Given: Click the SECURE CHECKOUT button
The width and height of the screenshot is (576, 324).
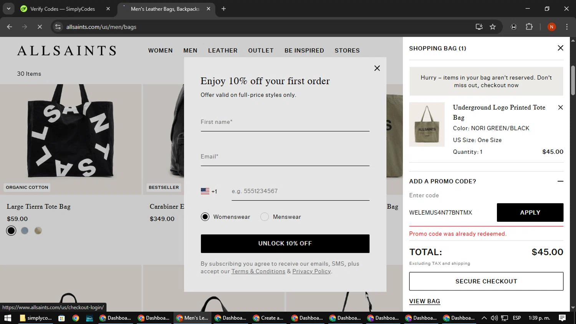Looking at the screenshot, I should [486, 281].
